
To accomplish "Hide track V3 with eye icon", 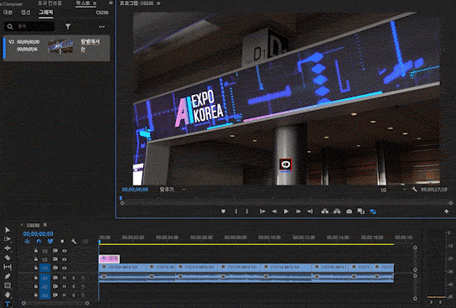I will (65, 251).
